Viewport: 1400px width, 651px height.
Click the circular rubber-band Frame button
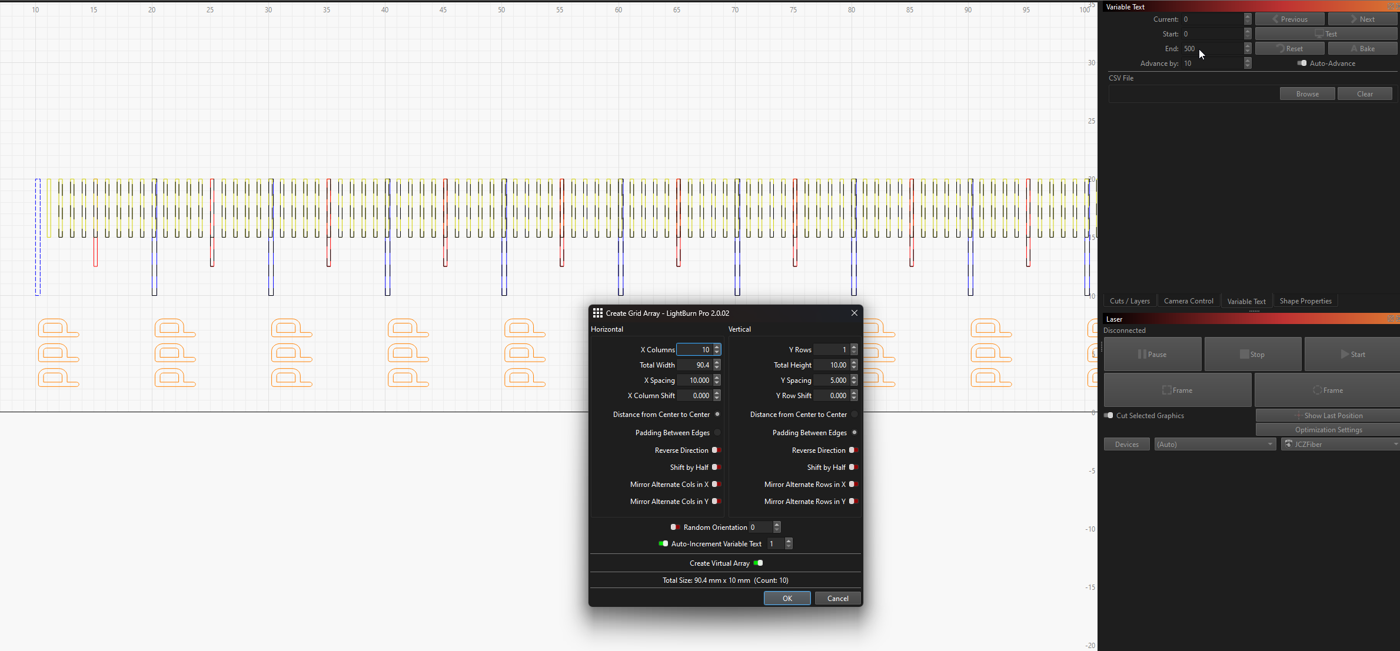click(x=1327, y=390)
